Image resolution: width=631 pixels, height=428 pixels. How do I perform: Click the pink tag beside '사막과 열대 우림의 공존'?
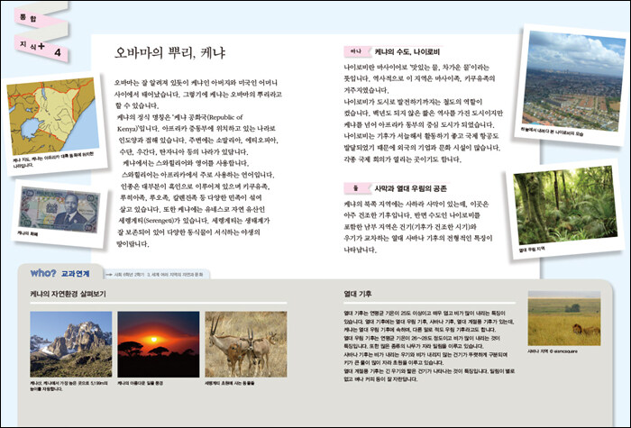coord(356,187)
